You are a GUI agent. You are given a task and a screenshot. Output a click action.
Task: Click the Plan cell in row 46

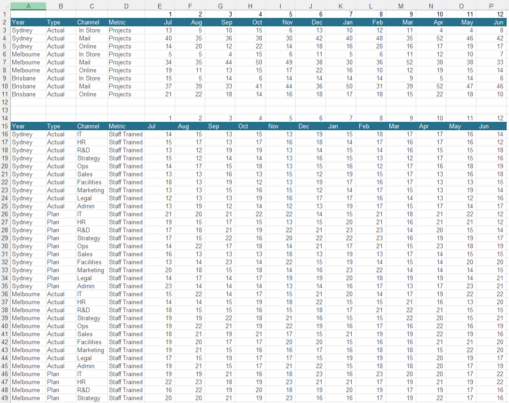point(61,374)
